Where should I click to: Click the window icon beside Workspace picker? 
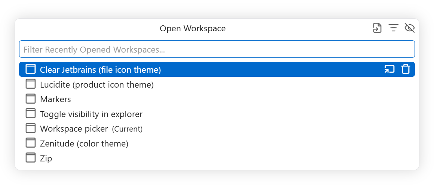pos(31,128)
